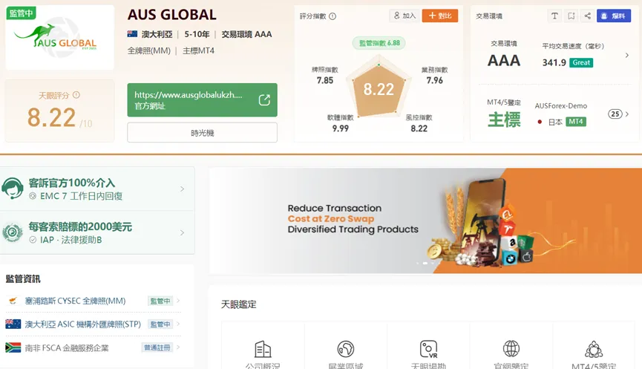
Task: Click the info icon beside 評分指數
Action: pyautogui.click(x=333, y=16)
